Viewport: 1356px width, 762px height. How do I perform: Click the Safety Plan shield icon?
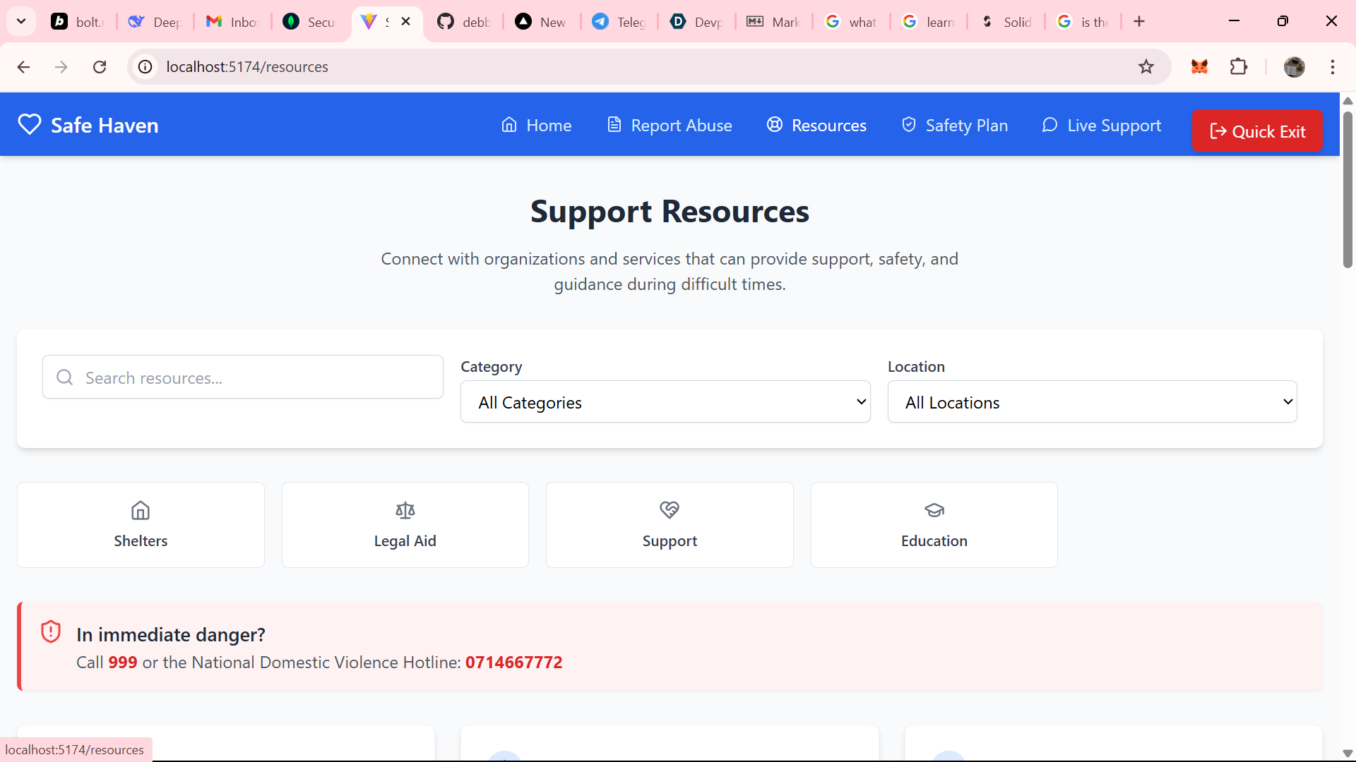point(908,124)
